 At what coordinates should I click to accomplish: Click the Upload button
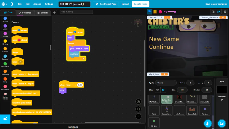click(x=125, y=4)
